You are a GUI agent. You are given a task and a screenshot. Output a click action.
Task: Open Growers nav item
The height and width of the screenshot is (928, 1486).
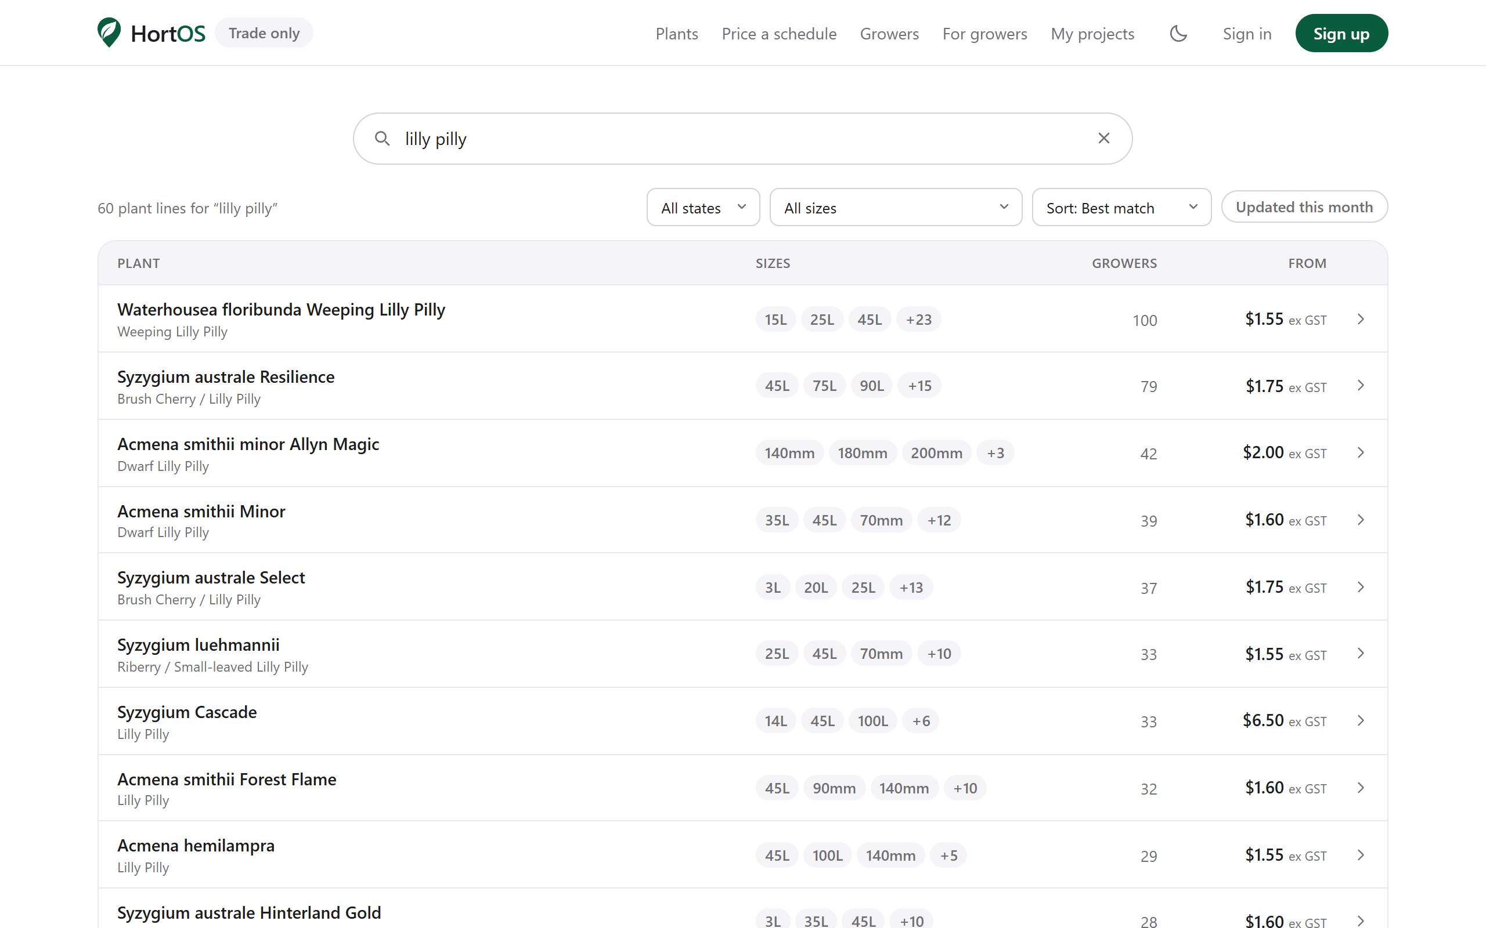889,34
